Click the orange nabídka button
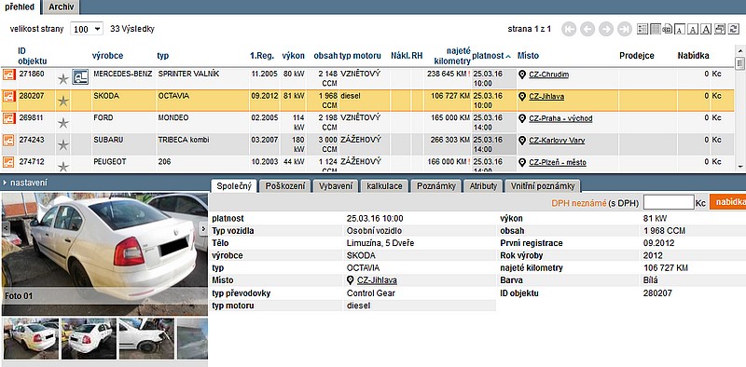 [x=727, y=202]
